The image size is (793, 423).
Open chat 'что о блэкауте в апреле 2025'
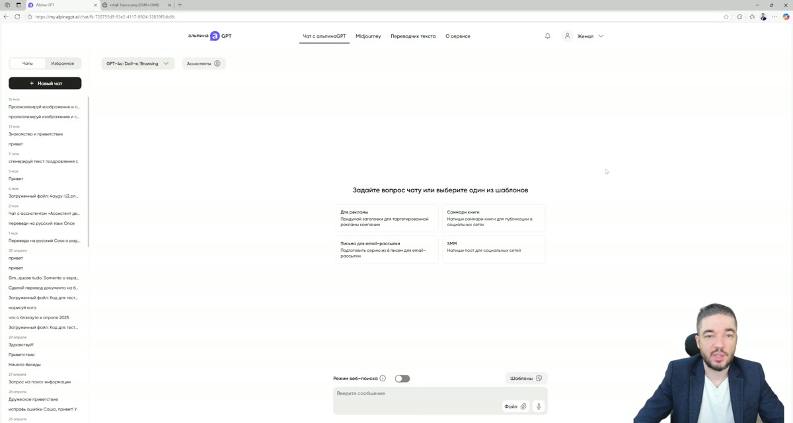coord(39,318)
